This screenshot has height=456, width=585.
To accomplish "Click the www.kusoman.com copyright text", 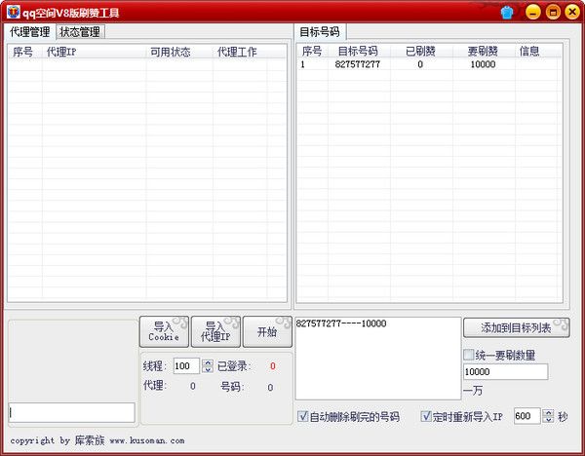I will [x=147, y=440].
